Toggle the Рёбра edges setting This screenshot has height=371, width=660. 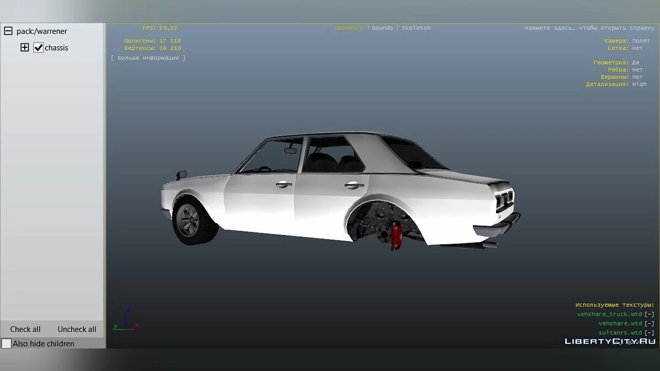637,70
